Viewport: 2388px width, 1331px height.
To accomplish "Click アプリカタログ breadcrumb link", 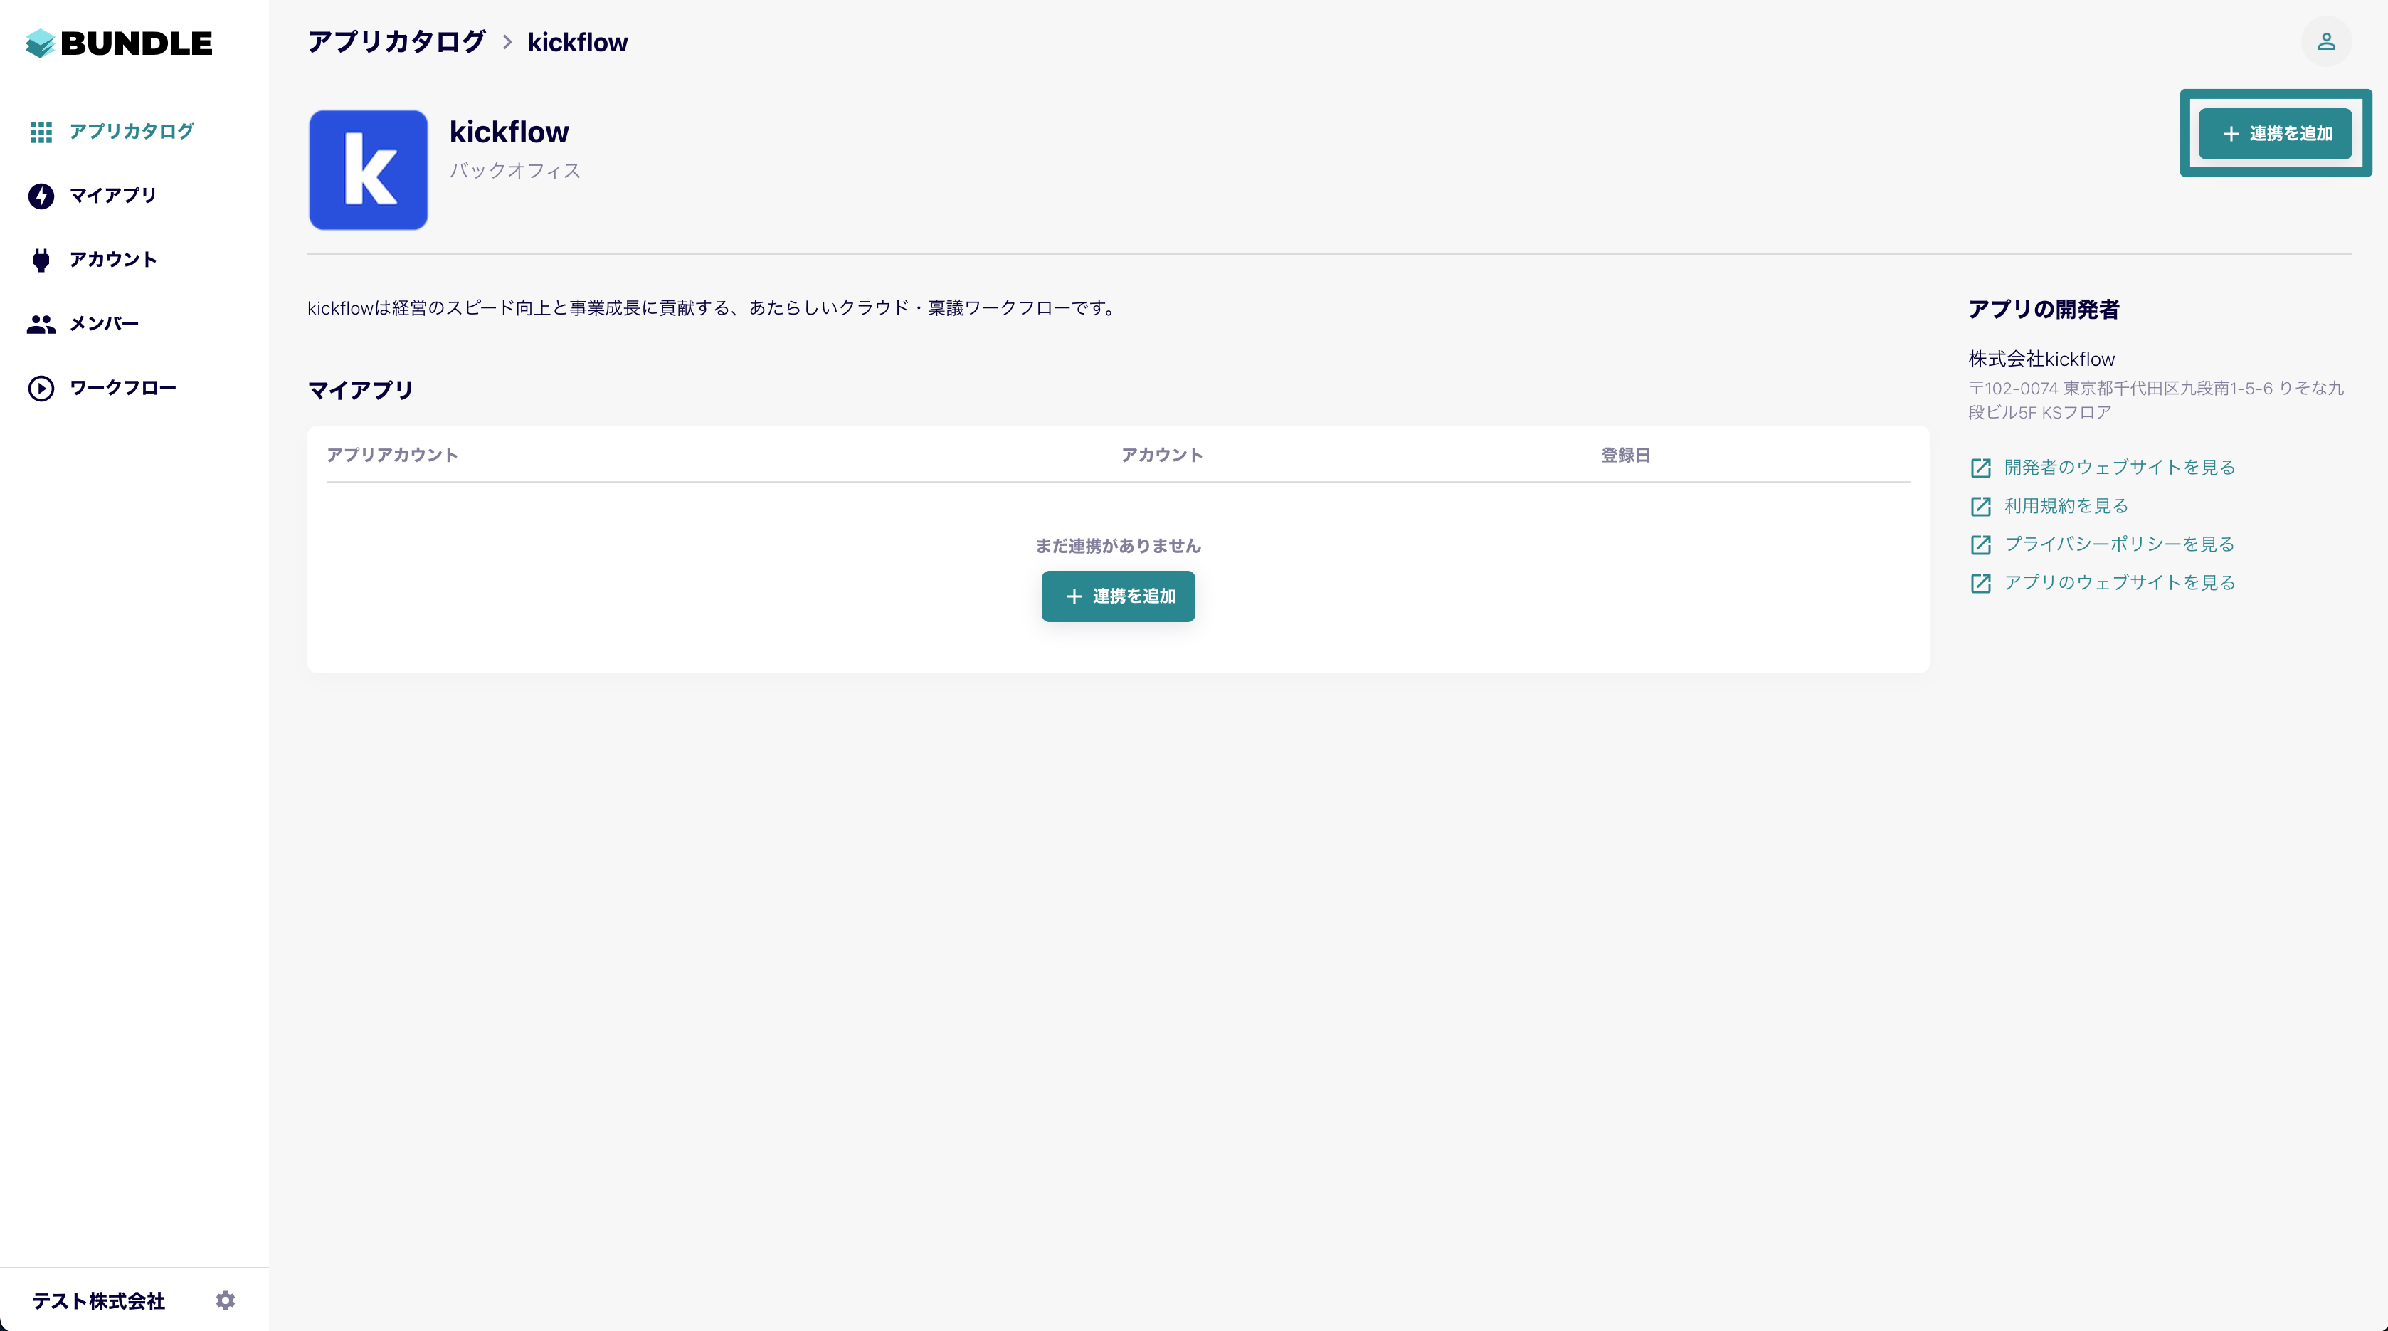I will [396, 43].
